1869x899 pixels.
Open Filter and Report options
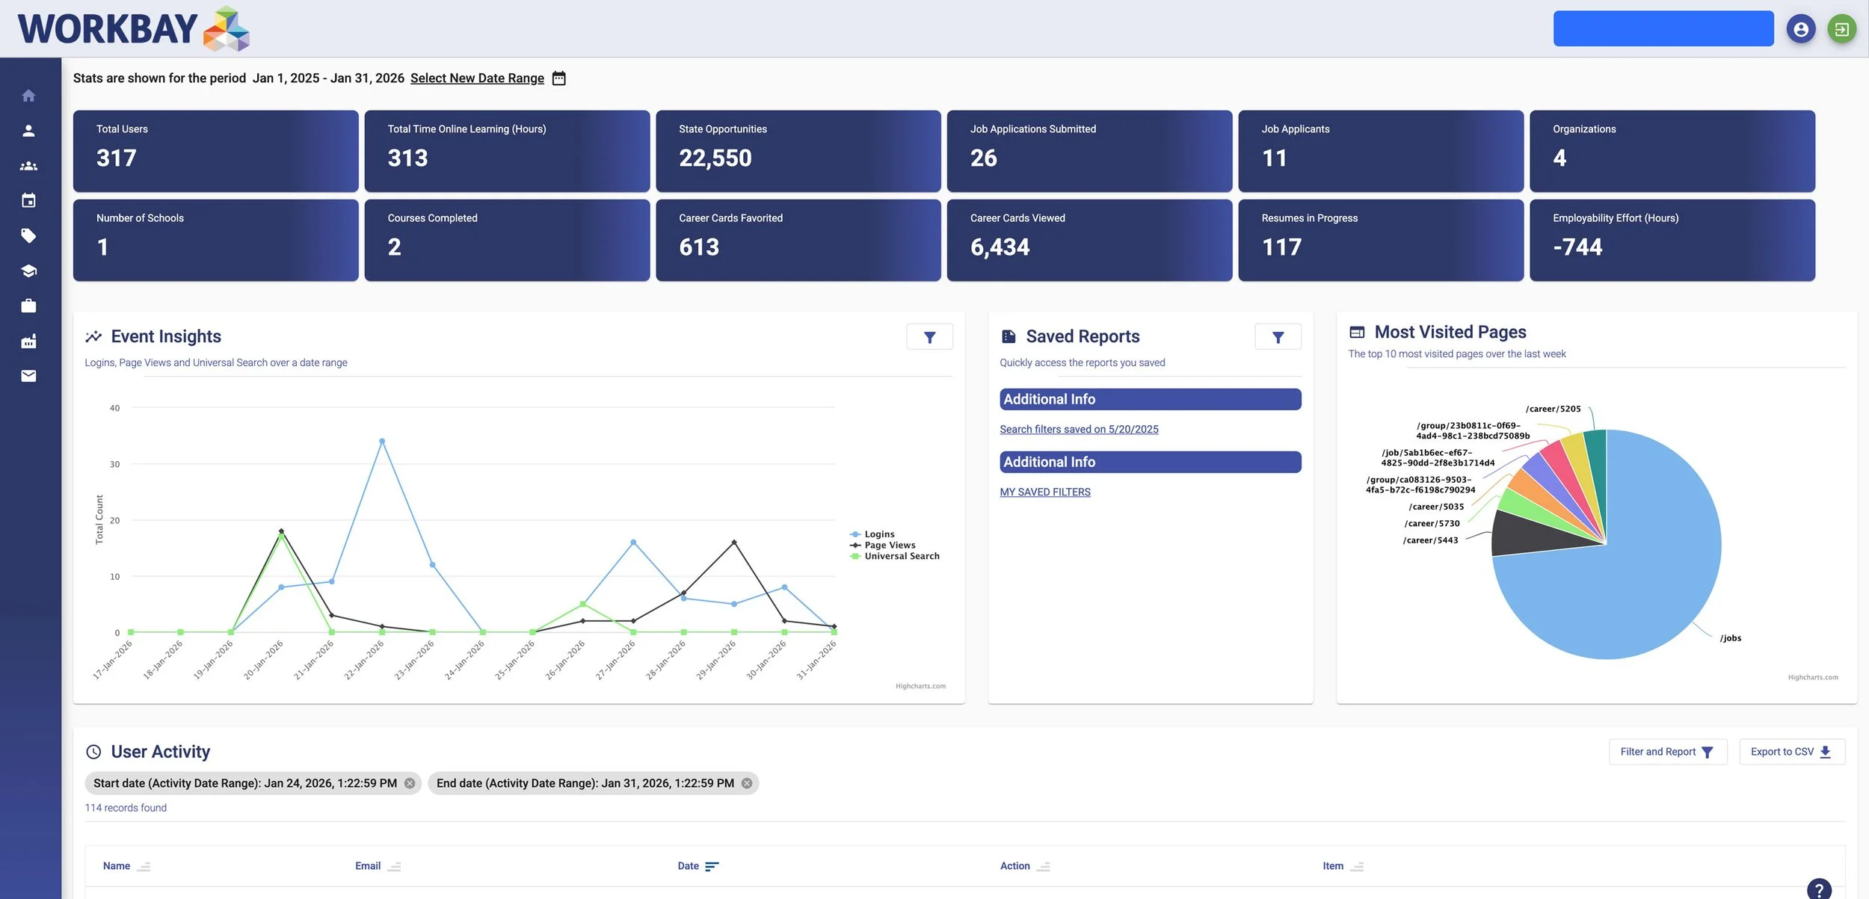pos(1667,752)
